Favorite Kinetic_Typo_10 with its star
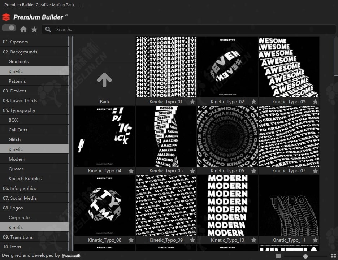 point(254,240)
